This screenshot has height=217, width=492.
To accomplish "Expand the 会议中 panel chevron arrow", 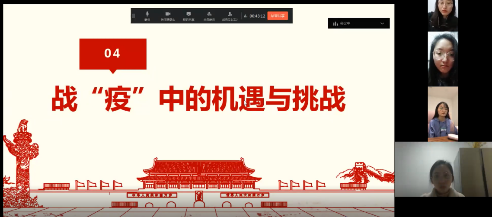I will point(382,23).
